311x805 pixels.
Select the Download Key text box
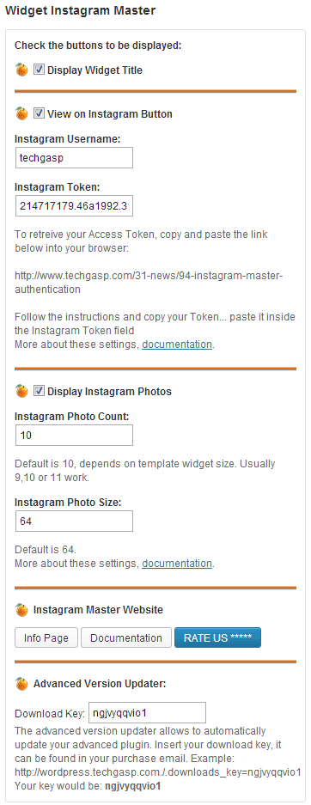point(147,712)
